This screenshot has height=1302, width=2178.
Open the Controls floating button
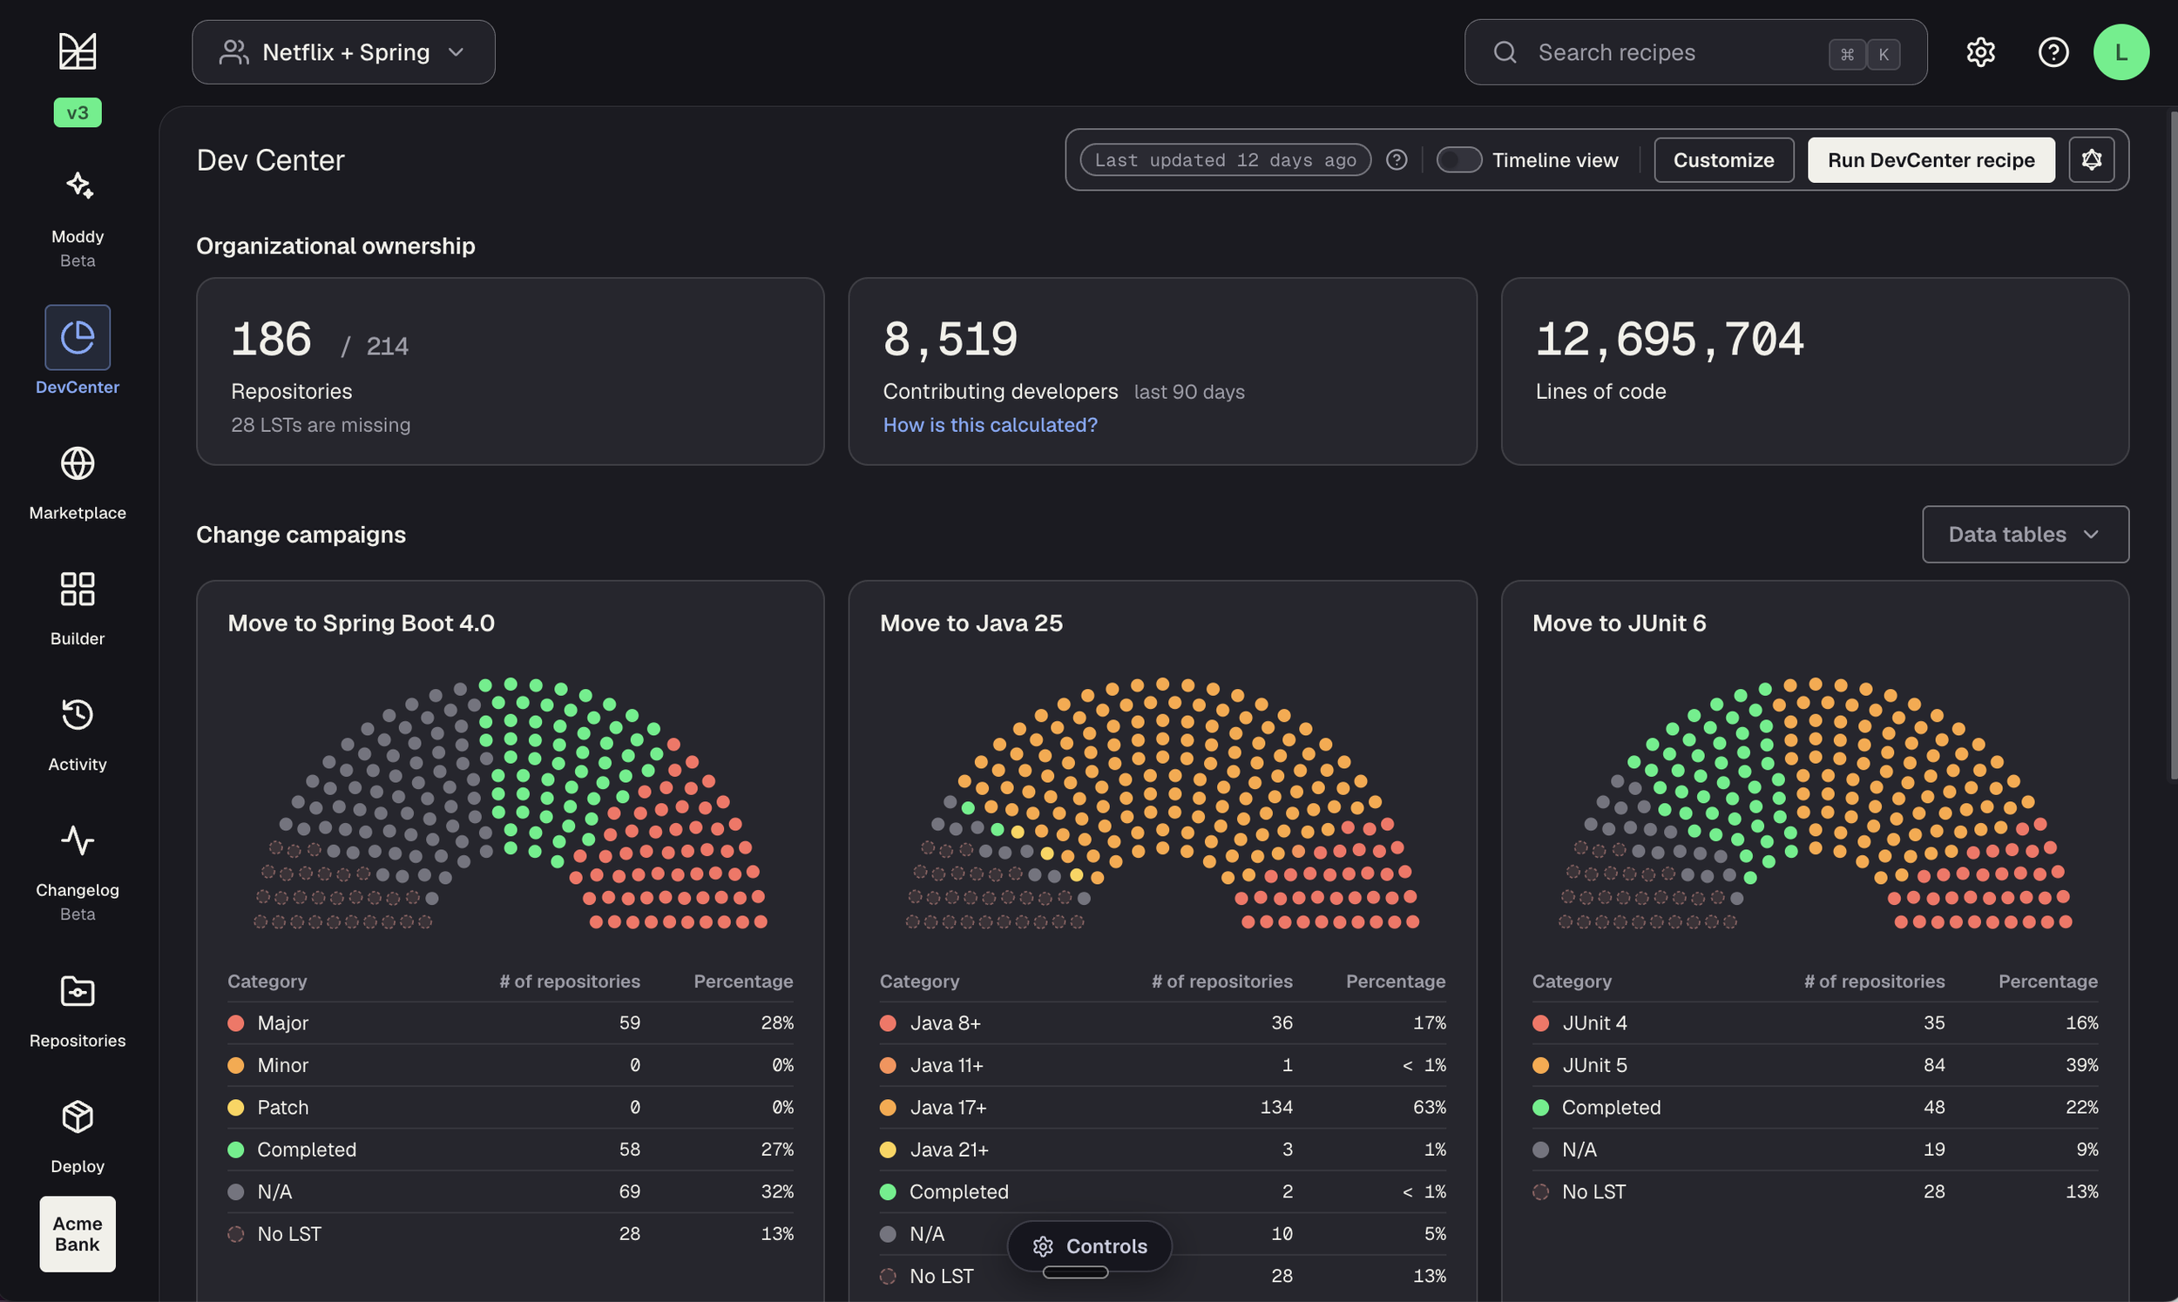pos(1089,1246)
